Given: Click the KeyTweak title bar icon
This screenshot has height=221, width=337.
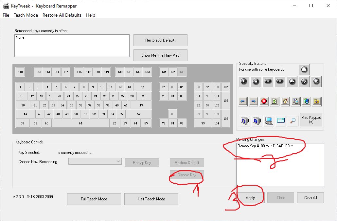Looking at the screenshot, I should 6,6.
